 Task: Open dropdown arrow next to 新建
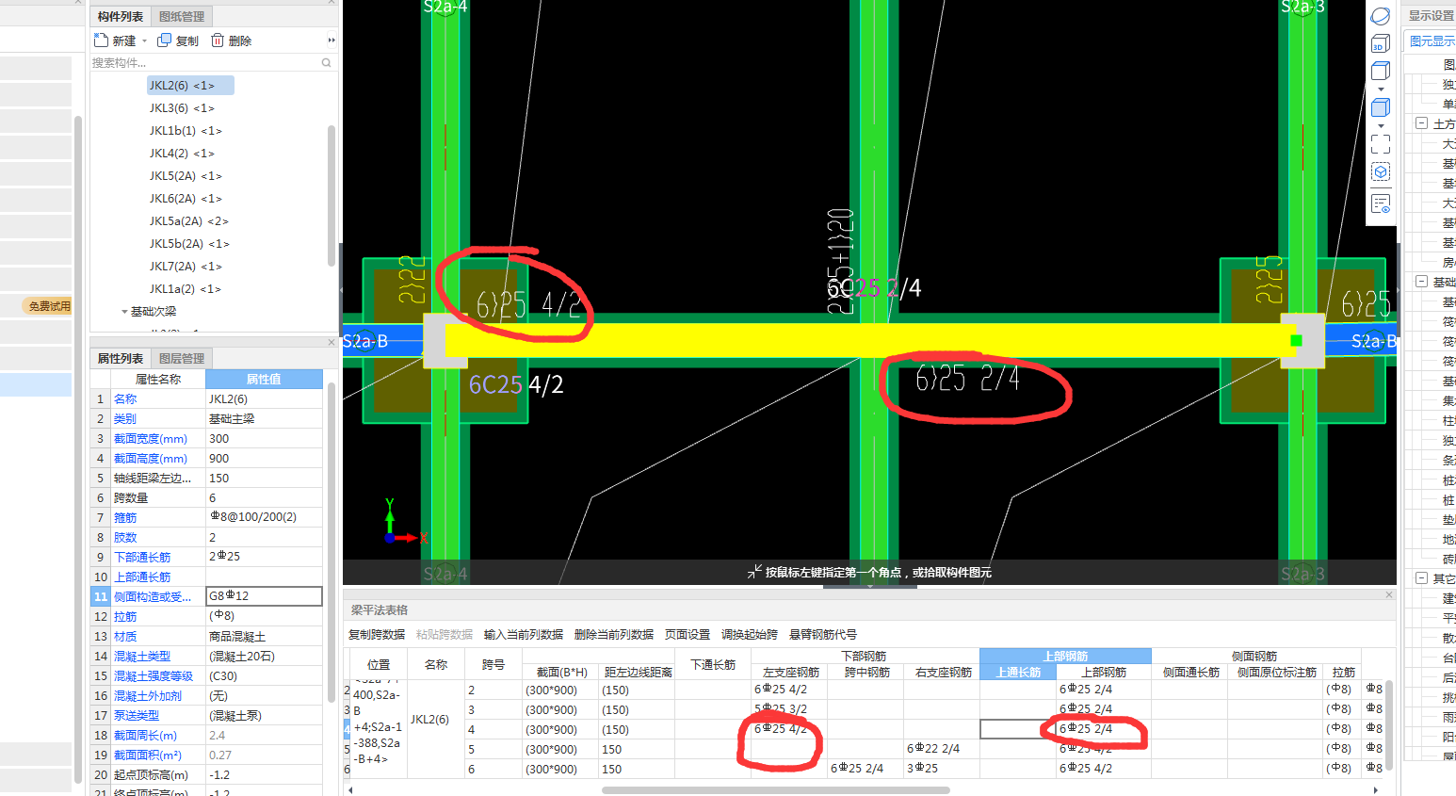point(144,41)
